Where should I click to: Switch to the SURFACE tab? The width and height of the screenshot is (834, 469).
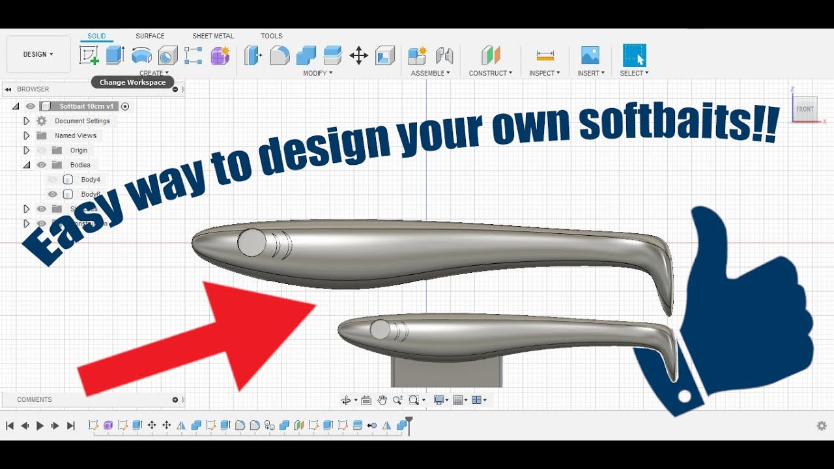pos(150,36)
